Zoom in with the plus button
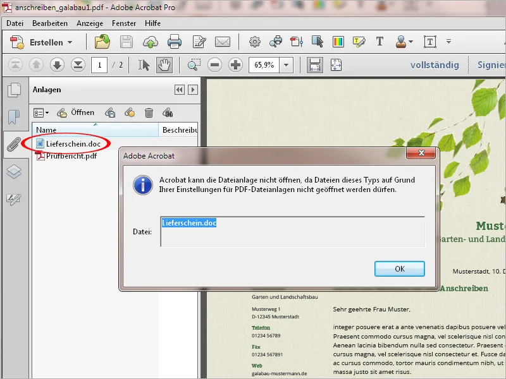Image resolution: width=506 pixels, height=379 pixels. click(x=235, y=65)
